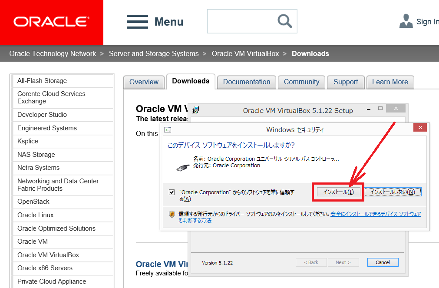Open Oracle Optimized Solutions sidebar item
The image size is (439, 288).
click(63, 228)
